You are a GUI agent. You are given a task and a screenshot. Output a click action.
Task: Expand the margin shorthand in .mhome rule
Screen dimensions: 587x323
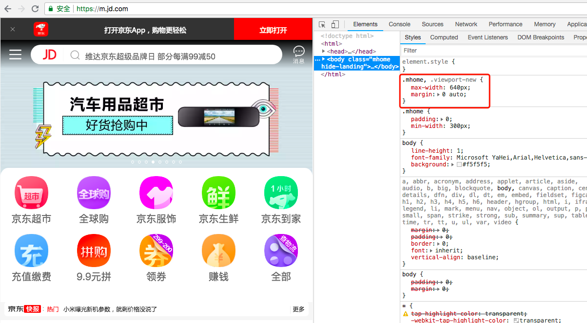coord(438,94)
